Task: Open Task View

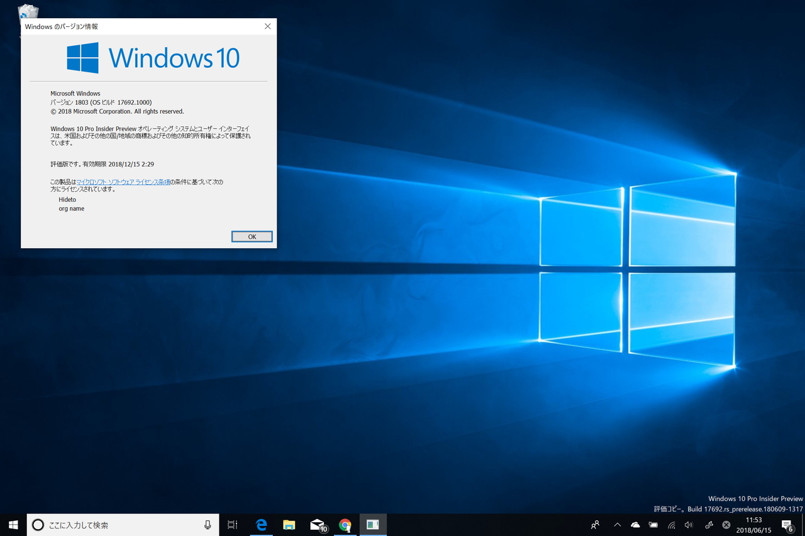Action: point(232,525)
